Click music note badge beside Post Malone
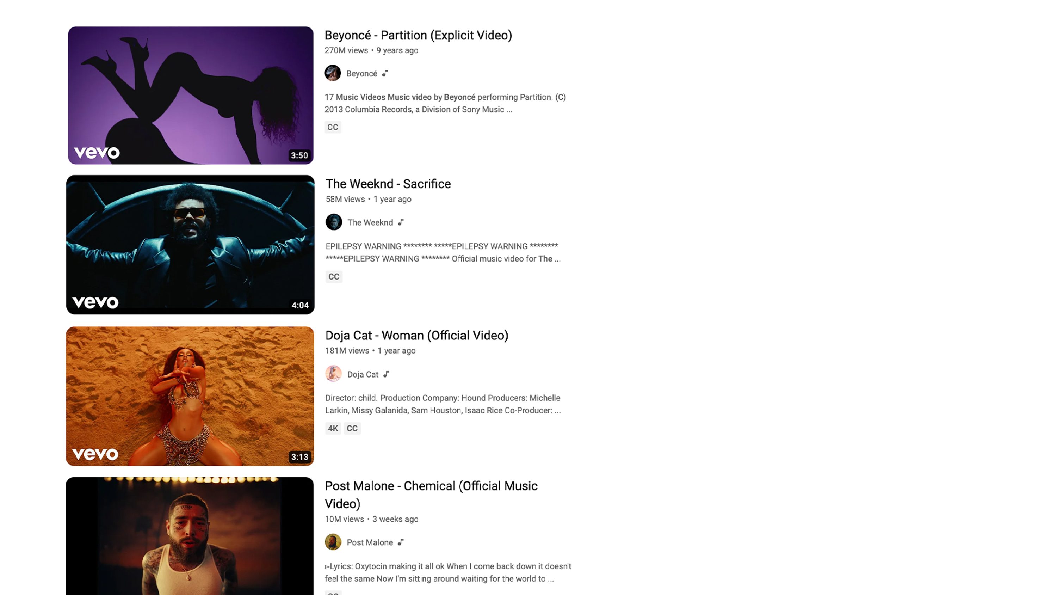The height and width of the screenshot is (595, 1057). pos(401,542)
